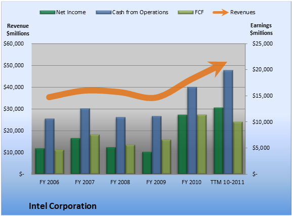The image size is (292, 216).
Task: Click the Cash from Operations legend swatch
Action: 104,13
